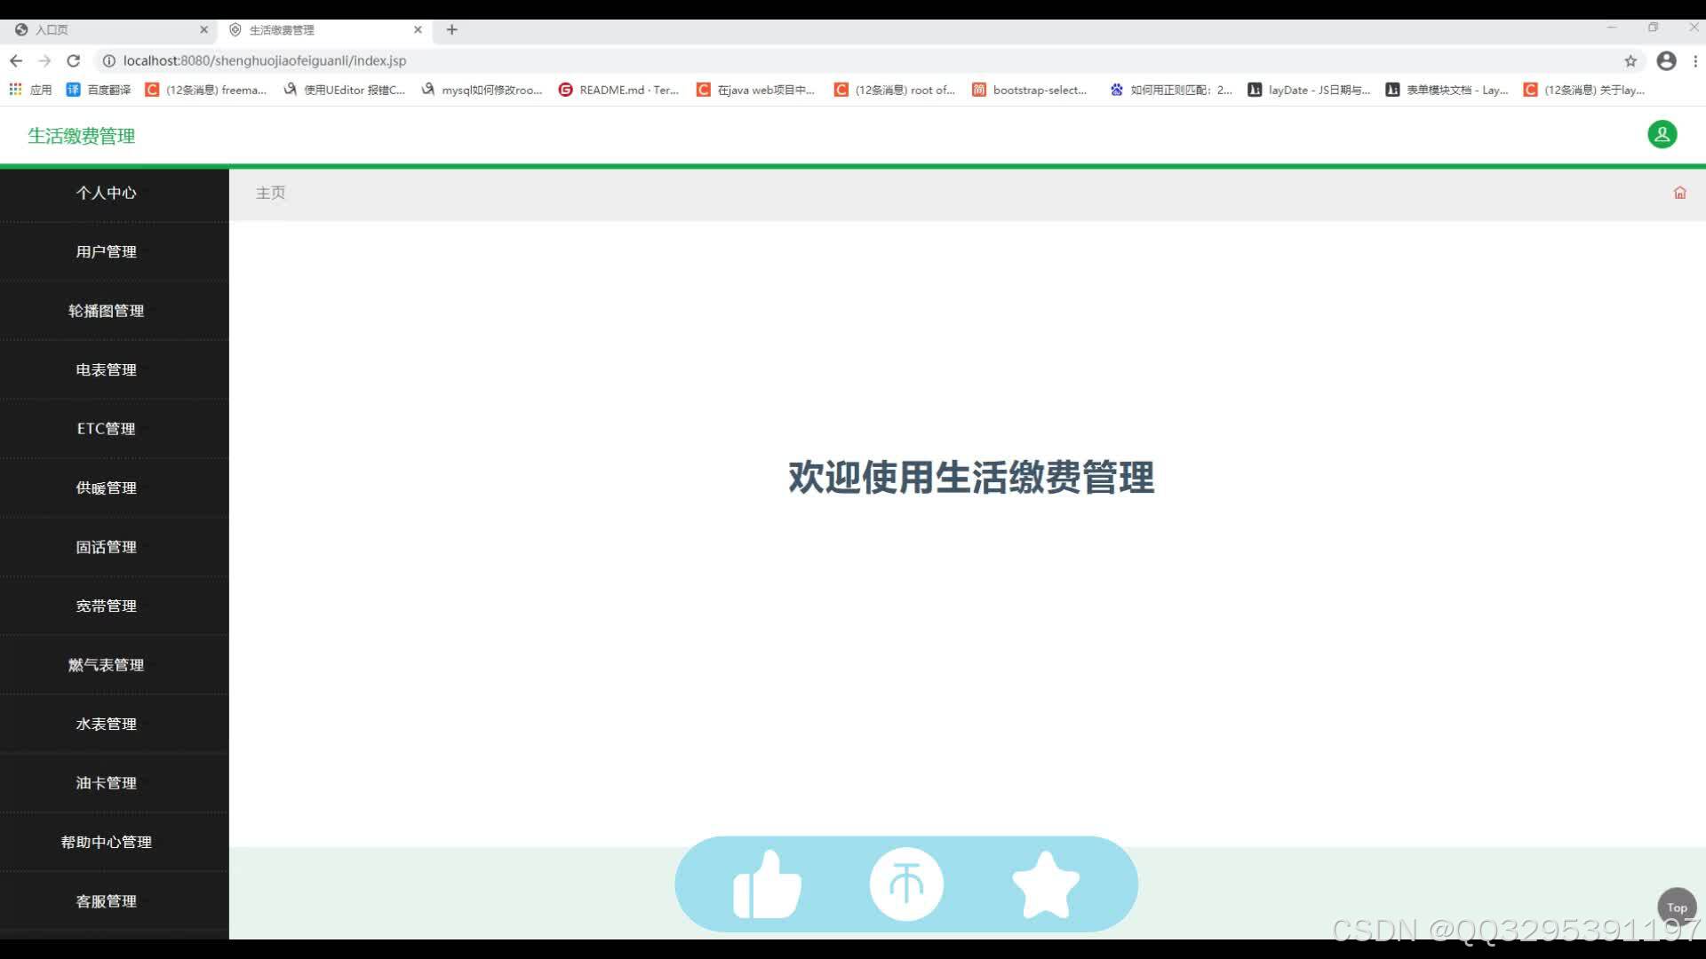Open the 应用 apps bookmark
The height and width of the screenshot is (959, 1706).
(x=30, y=90)
